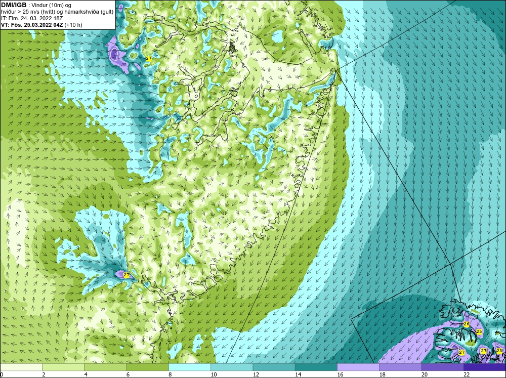The height and width of the screenshot is (378, 506).
Task: Click the indigo swatch above 22 m/s
Action: click(x=485, y=367)
